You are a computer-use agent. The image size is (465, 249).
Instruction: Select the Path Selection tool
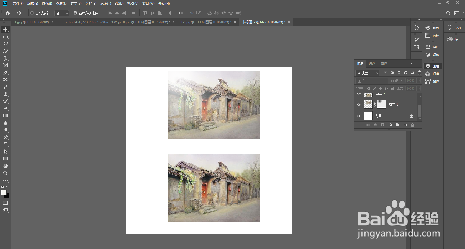6,152
